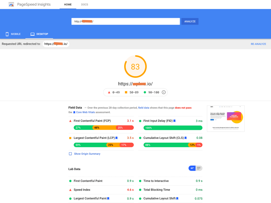Click the red triangle beside Speed Index
The width and height of the screenshot is (271, 203).
70,190
